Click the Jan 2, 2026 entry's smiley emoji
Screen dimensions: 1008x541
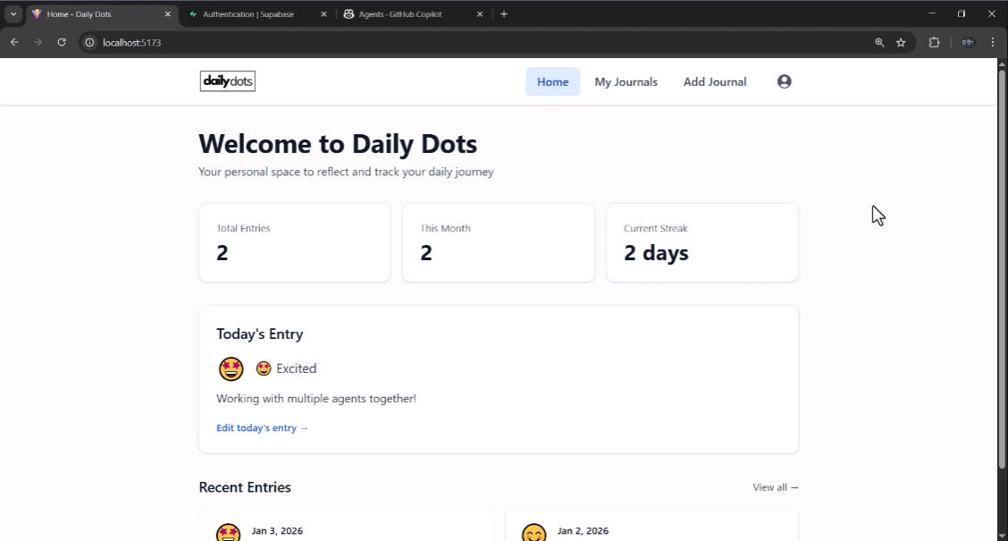click(534, 532)
